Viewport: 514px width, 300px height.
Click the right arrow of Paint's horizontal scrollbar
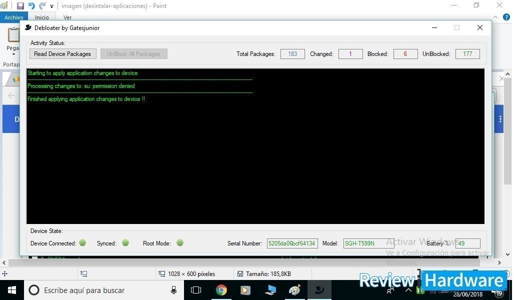click(499, 262)
